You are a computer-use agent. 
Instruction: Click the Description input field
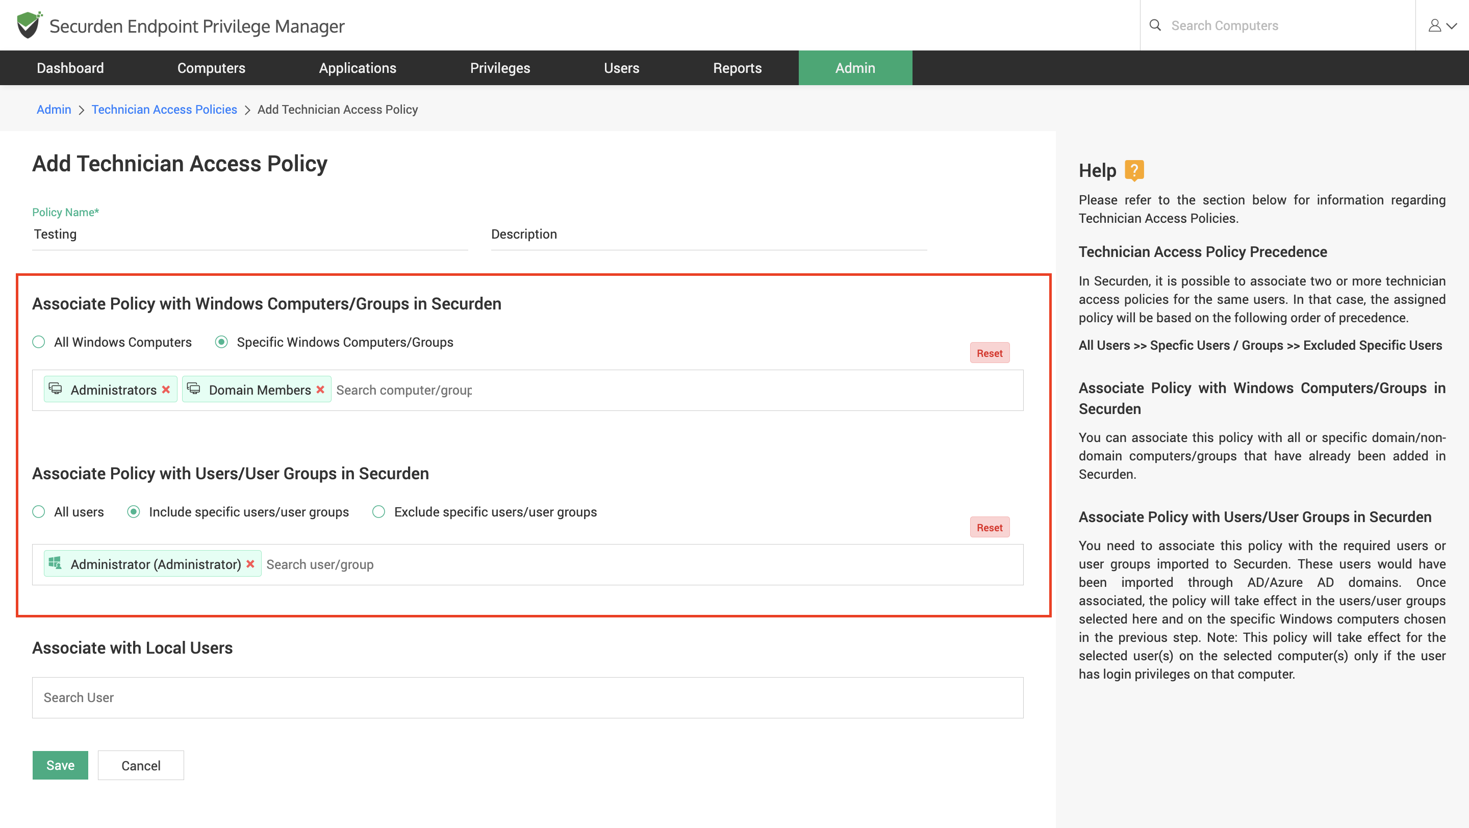pos(709,234)
